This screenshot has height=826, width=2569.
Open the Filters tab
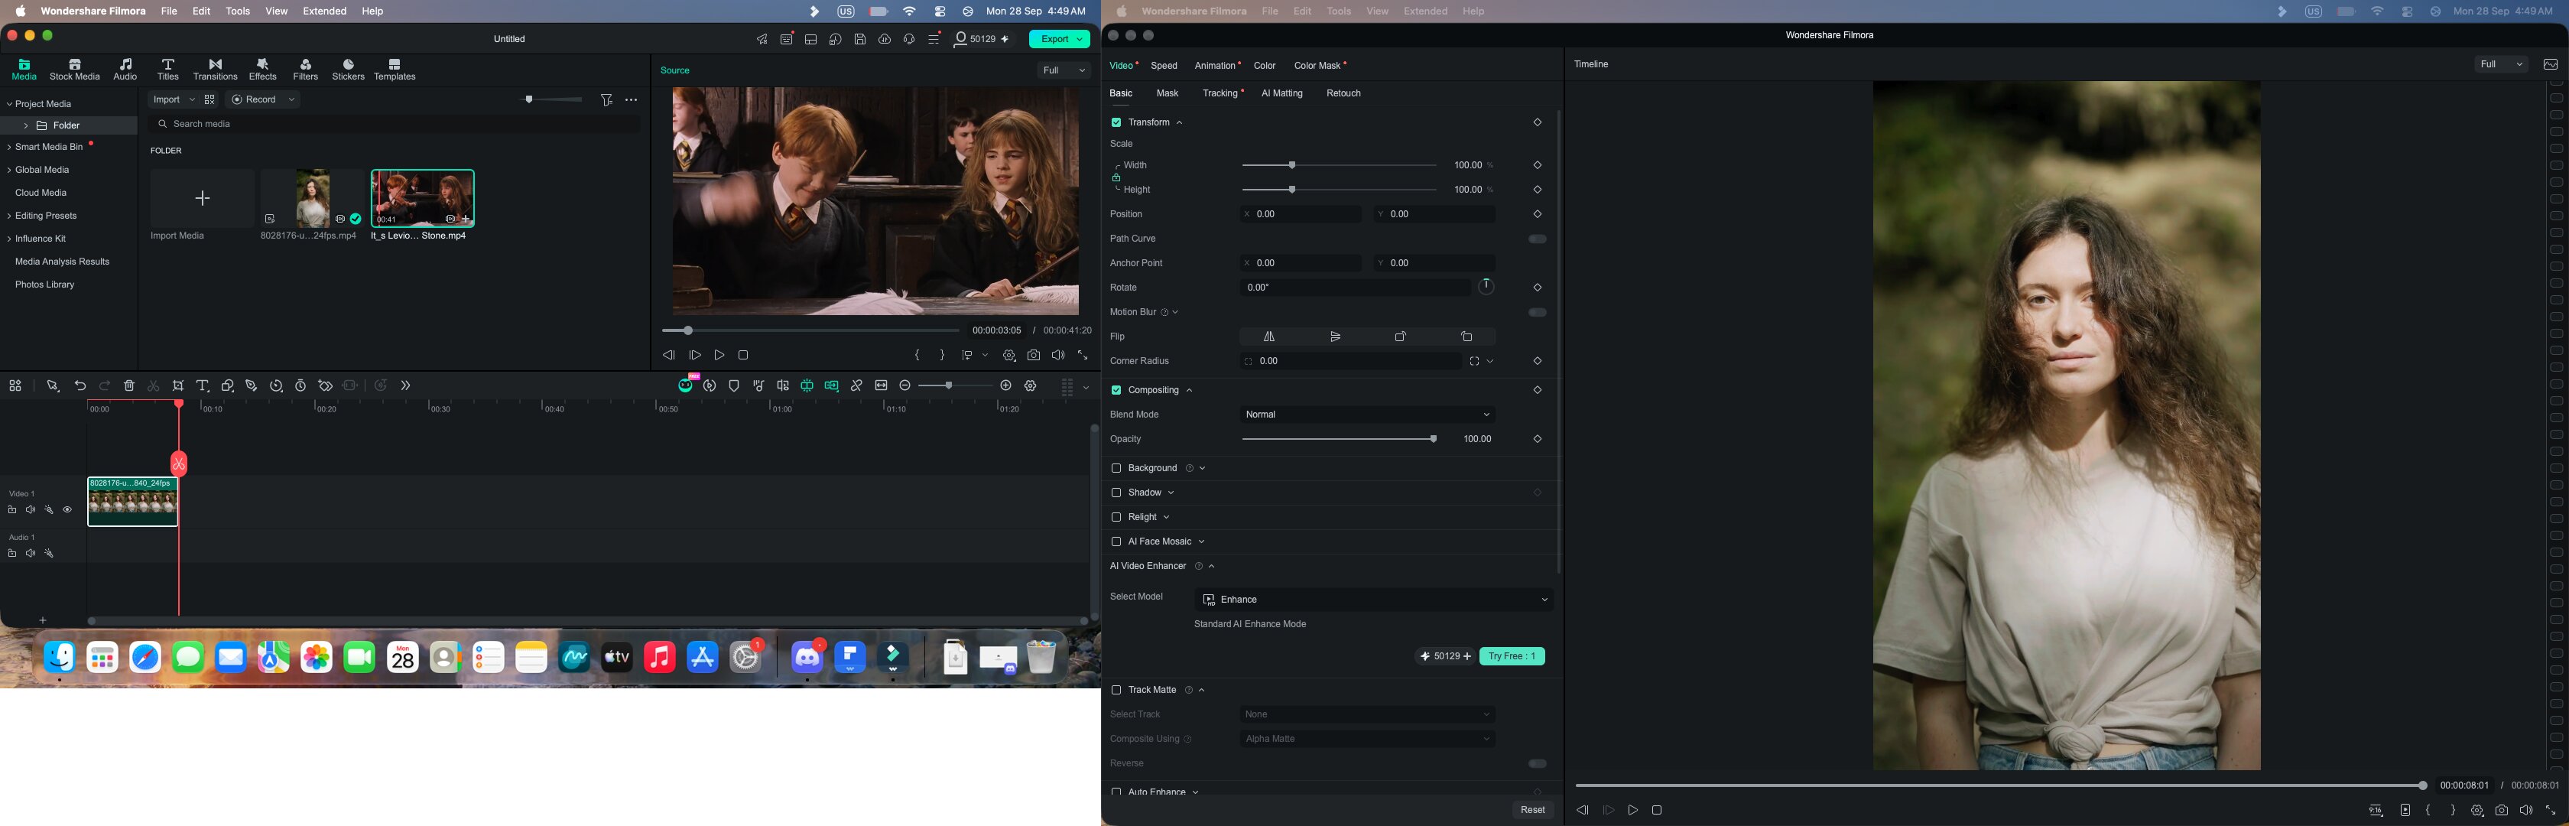point(305,70)
